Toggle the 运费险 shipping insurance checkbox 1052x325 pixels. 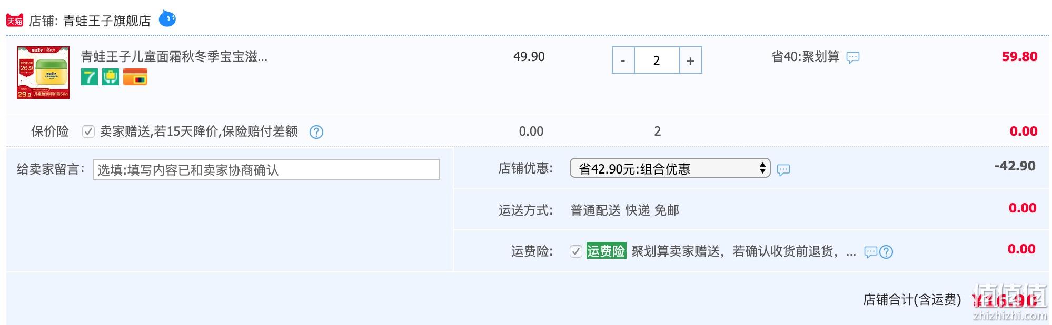[x=575, y=251]
